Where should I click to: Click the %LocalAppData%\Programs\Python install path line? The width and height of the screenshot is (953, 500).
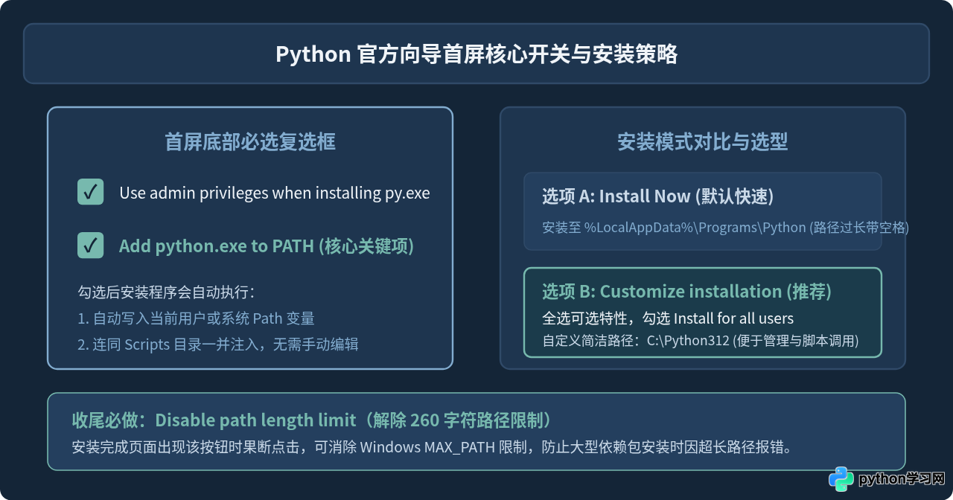pyautogui.click(x=726, y=228)
